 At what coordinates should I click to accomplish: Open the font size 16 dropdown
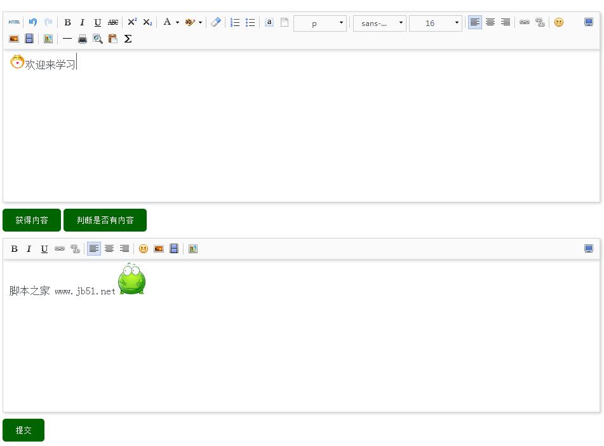(435, 23)
